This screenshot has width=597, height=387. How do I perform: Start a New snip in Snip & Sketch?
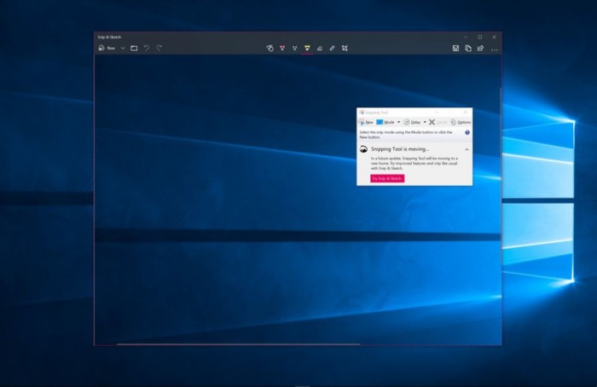click(107, 48)
